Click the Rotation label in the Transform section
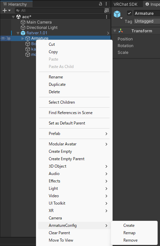 coord(125,46)
